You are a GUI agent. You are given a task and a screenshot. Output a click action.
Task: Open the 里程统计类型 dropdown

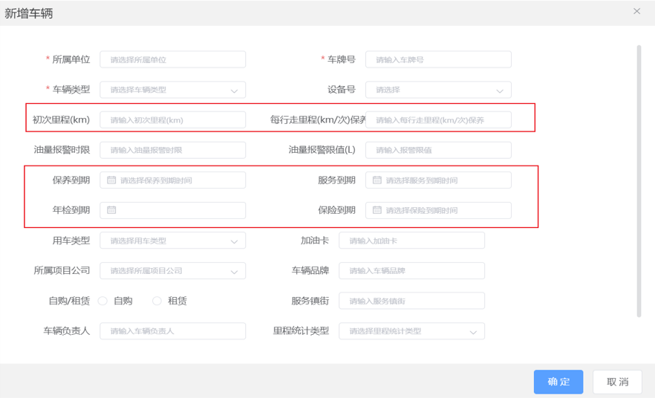[411, 331]
